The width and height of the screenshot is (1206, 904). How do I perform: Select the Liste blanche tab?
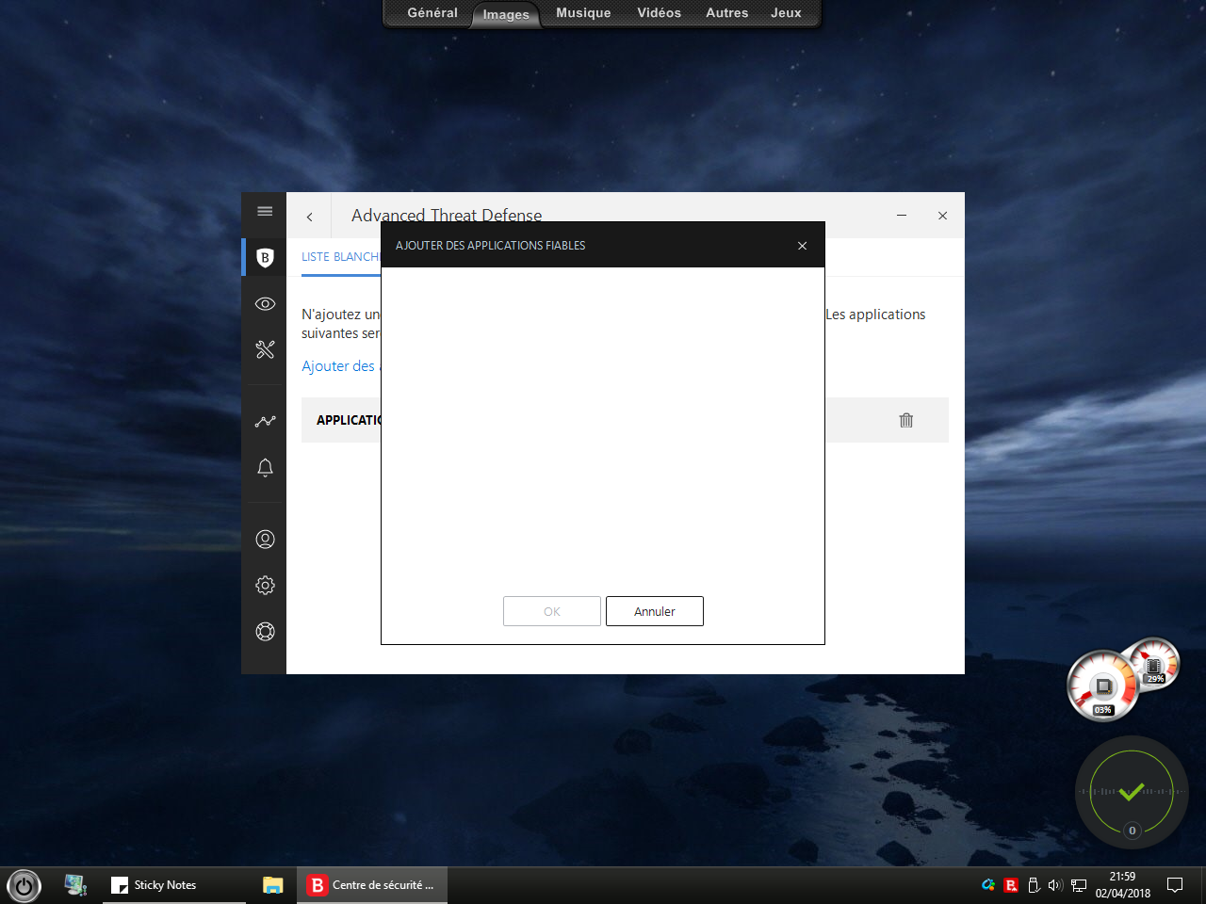coord(340,257)
